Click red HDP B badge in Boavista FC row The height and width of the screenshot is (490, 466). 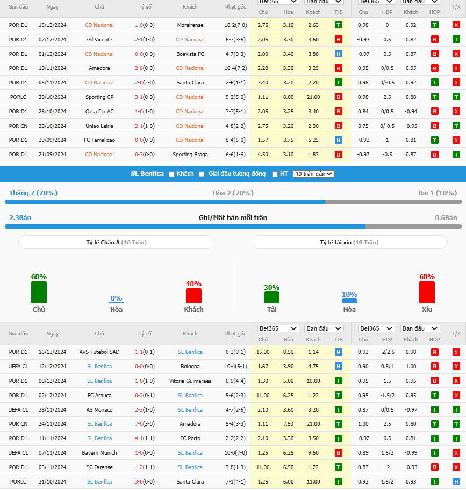(434, 54)
